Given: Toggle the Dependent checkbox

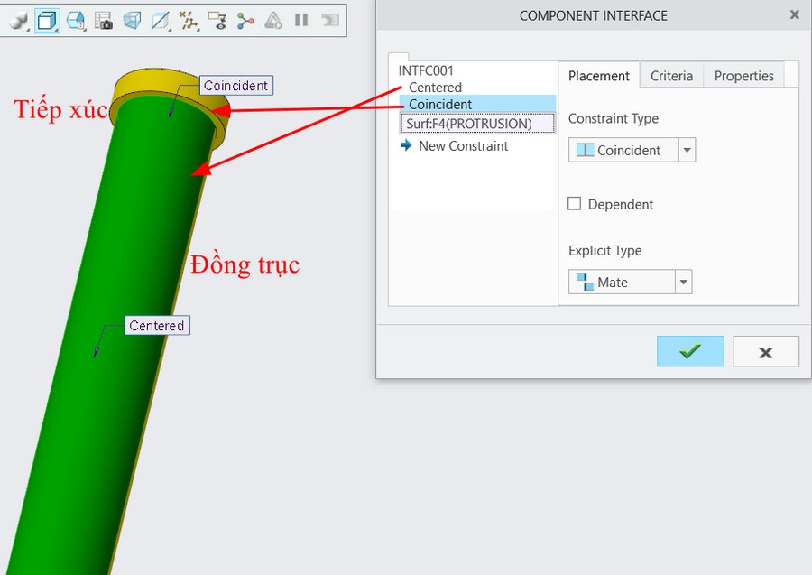Looking at the screenshot, I should click(x=575, y=204).
